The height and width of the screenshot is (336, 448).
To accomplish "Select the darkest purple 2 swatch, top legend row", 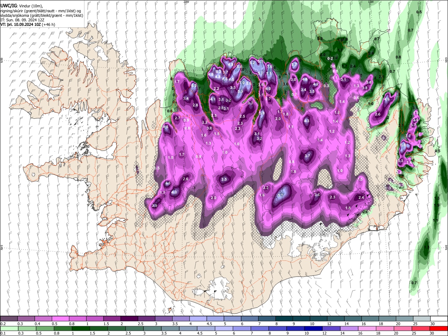I will (x=129, y=319).
